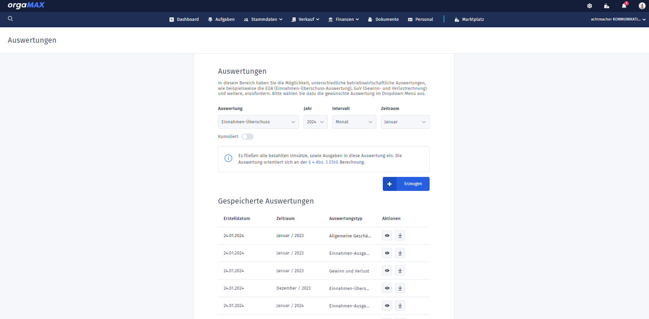Preview the Gewinn und Verlust report

(387, 271)
